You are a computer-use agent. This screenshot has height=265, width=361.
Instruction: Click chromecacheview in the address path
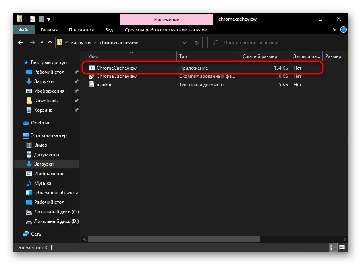tap(119, 43)
